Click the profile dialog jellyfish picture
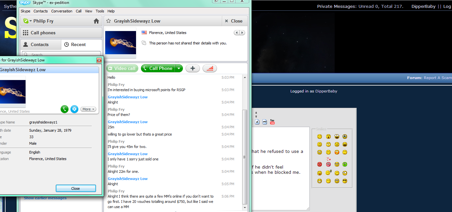Image resolution: width=452 pixels, height=212 pixels. click(12, 92)
